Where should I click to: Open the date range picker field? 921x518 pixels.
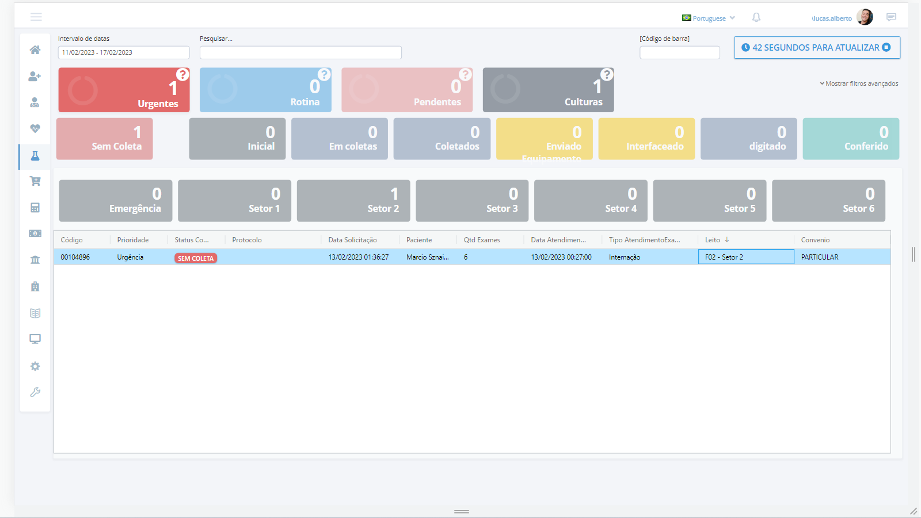(124, 52)
